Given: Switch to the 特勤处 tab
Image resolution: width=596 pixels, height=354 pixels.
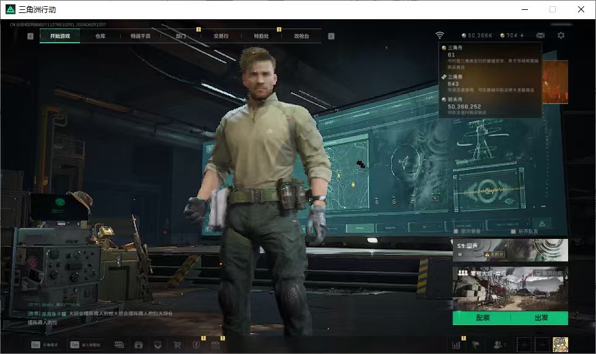Looking at the screenshot, I should [x=261, y=36].
